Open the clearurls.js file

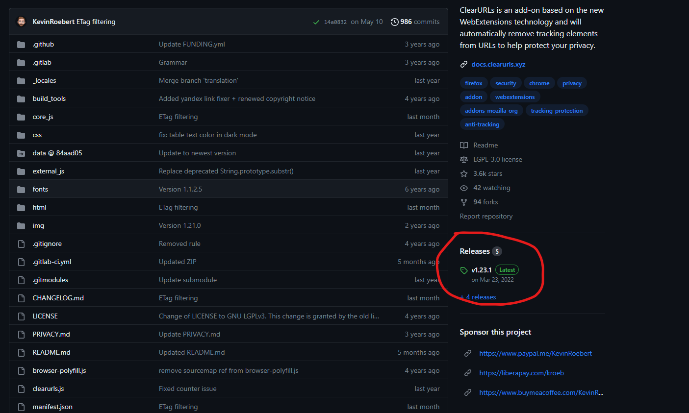(48, 389)
